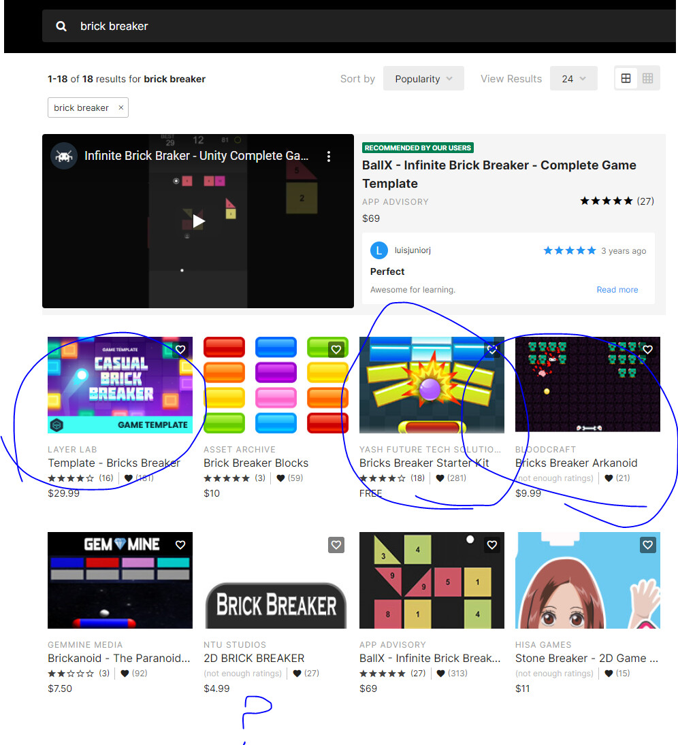
Task: Favorite Brick Breaker Blocks asset
Action: point(336,350)
